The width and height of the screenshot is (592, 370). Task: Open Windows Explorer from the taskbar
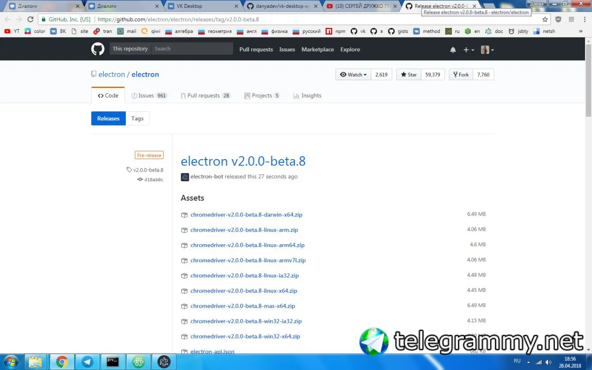(x=36, y=362)
